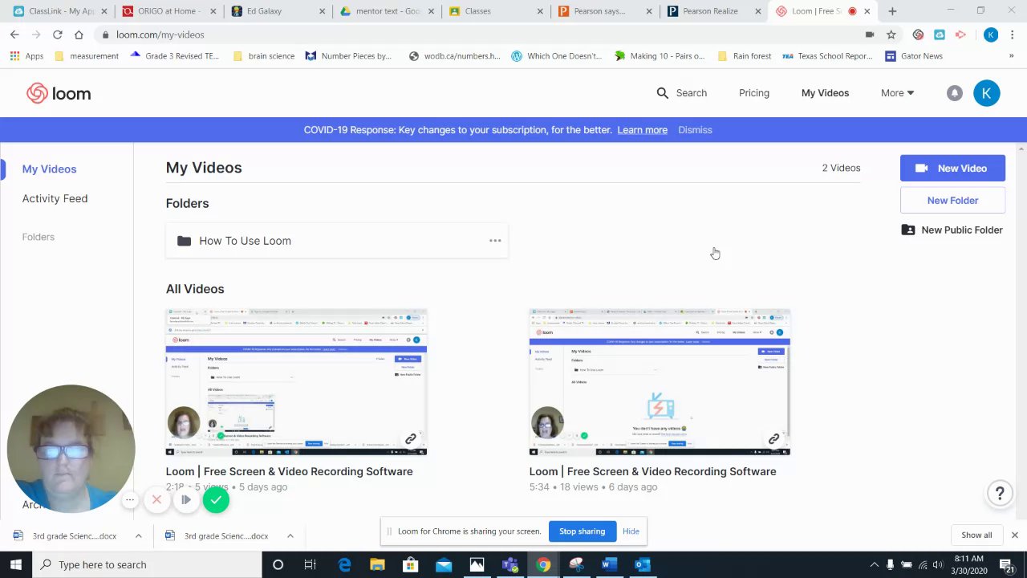Click the green finish recording checkmark
1027x578 pixels.
216,500
